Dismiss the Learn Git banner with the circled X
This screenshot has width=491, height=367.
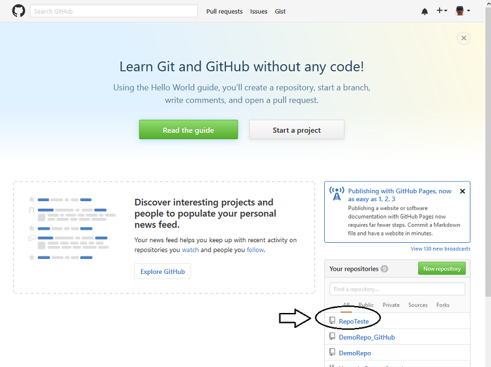click(464, 38)
